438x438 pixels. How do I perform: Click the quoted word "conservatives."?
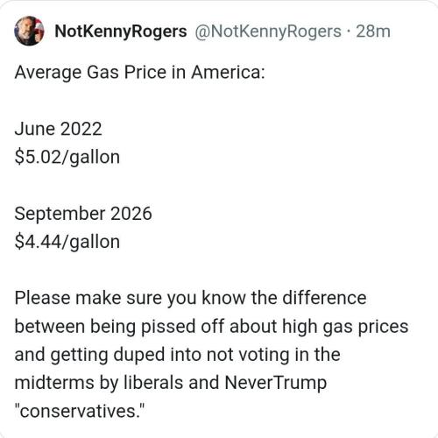[x=80, y=411]
